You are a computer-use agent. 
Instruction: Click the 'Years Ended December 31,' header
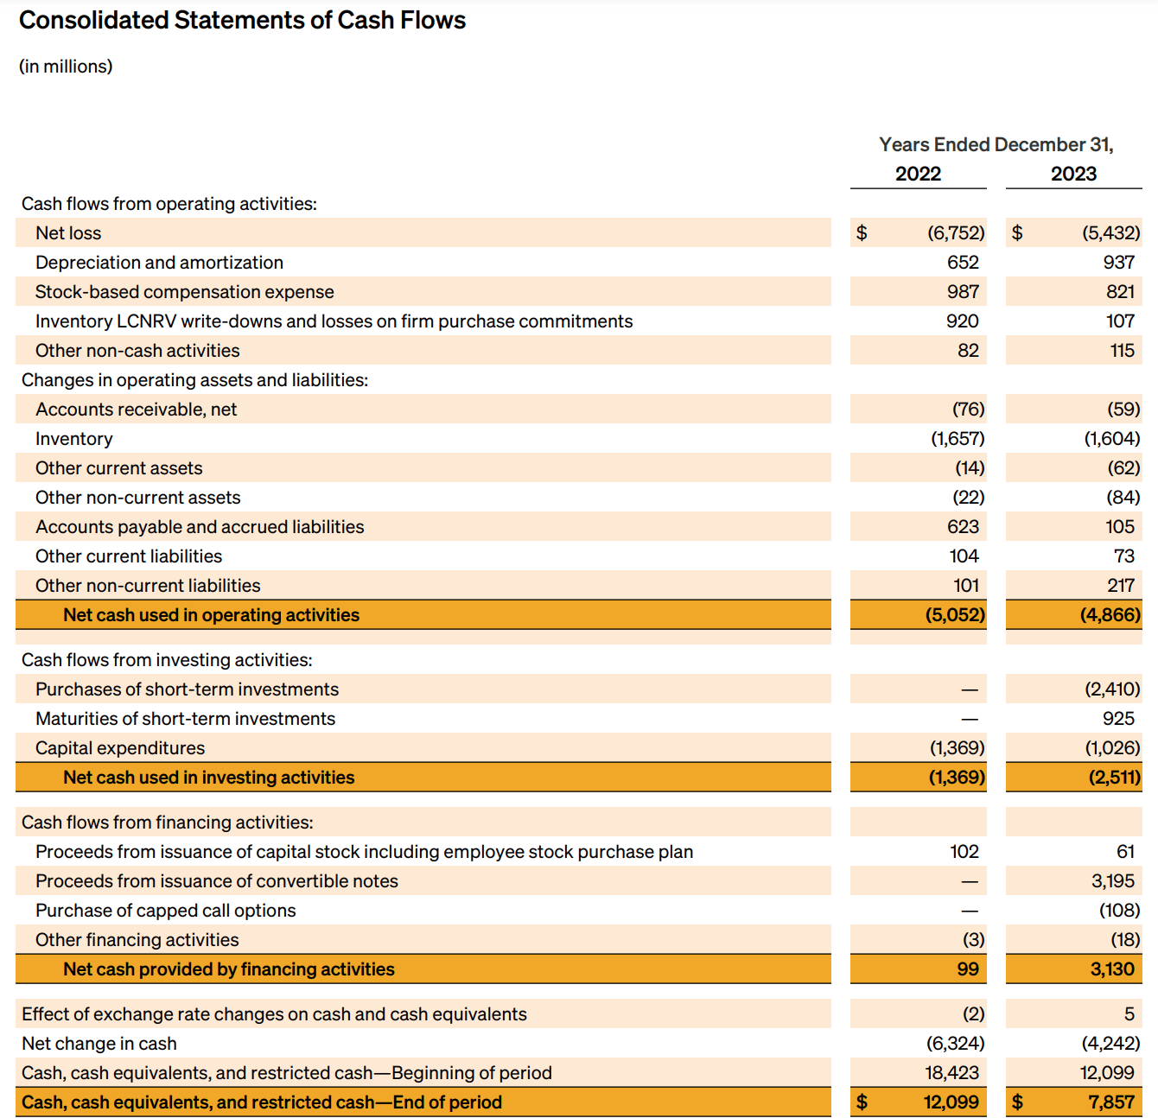click(x=996, y=144)
